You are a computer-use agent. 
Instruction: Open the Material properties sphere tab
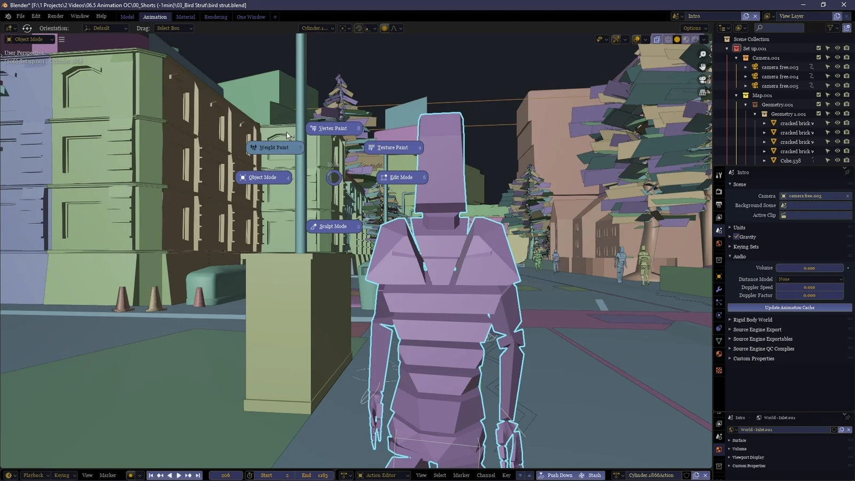tap(719, 354)
